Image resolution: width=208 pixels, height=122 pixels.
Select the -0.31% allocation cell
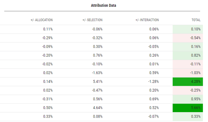(x=47, y=99)
